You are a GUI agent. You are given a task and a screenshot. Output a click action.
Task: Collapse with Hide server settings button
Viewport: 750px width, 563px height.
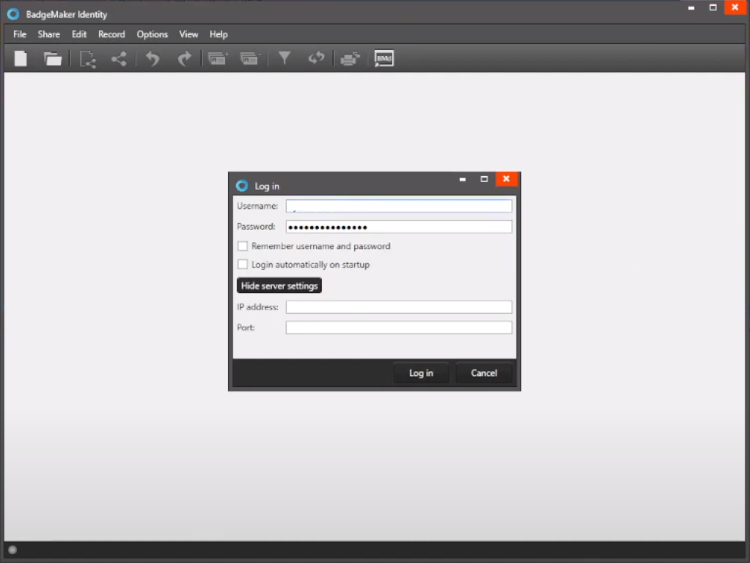click(279, 286)
